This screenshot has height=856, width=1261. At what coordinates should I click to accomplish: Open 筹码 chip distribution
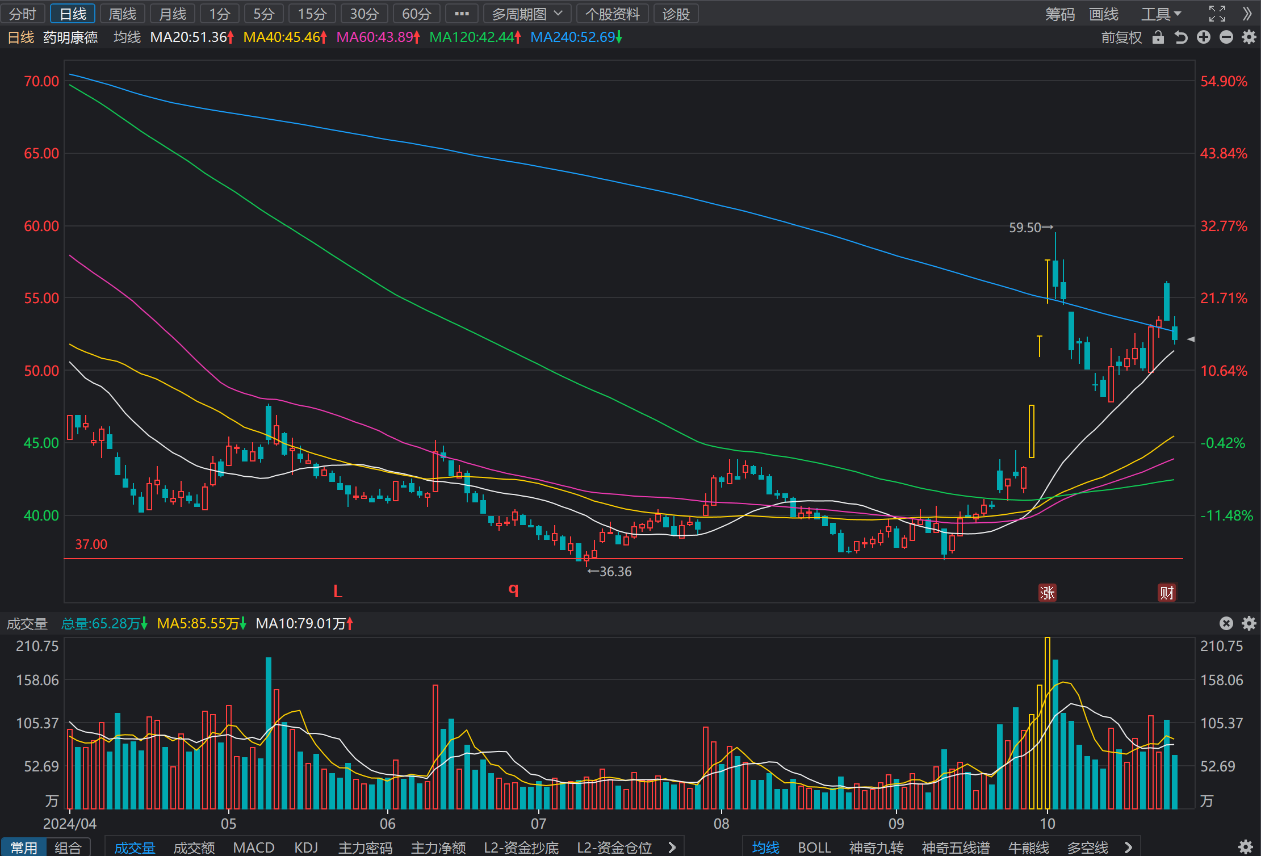[x=1060, y=14]
